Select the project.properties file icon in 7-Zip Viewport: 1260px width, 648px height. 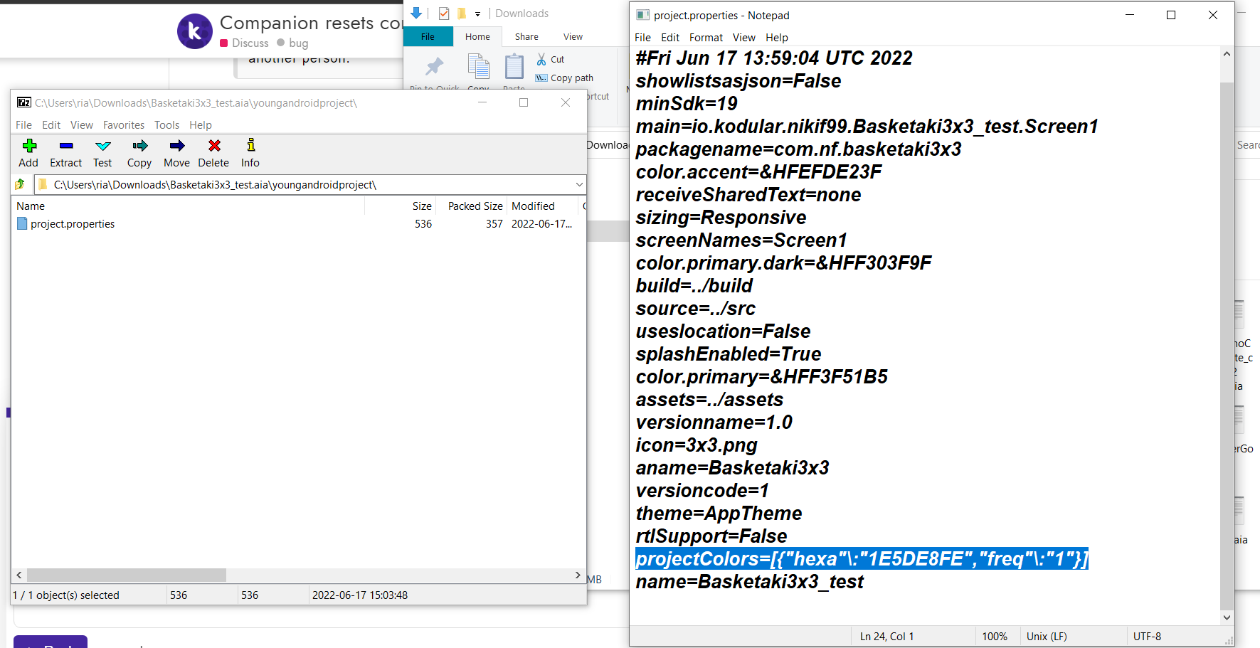22,223
